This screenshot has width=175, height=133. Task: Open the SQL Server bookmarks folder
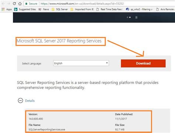pyautogui.click(x=60, y=9)
